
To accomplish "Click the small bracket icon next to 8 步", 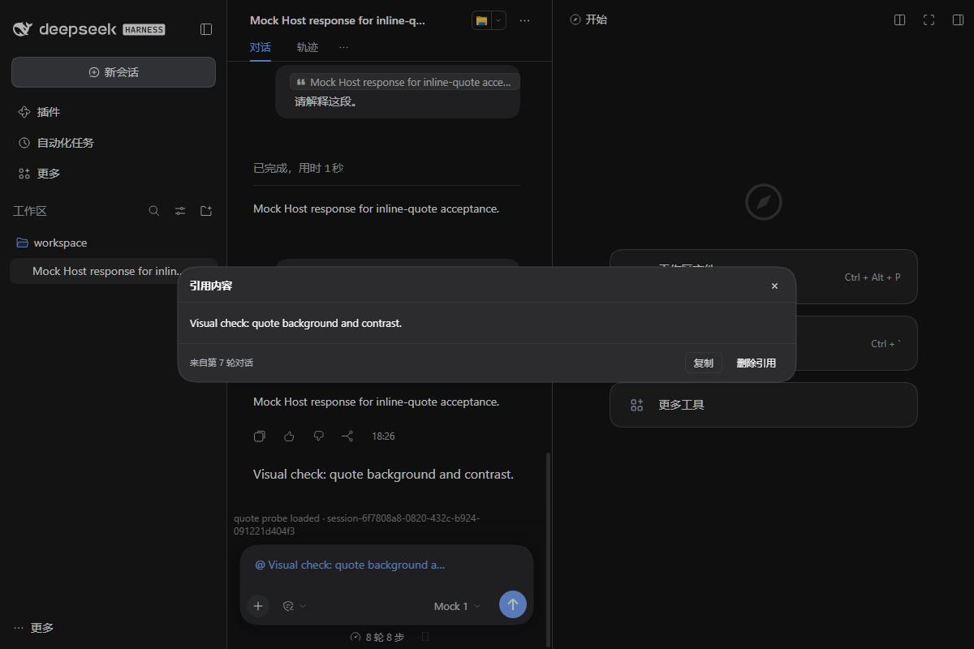I will (x=425, y=637).
